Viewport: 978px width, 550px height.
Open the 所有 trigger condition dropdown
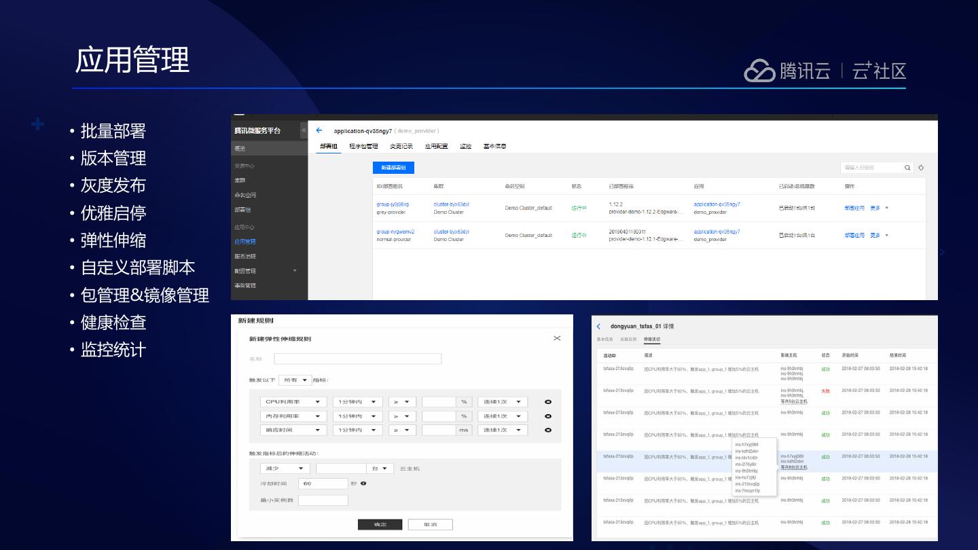pyautogui.click(x=295, y=380)
